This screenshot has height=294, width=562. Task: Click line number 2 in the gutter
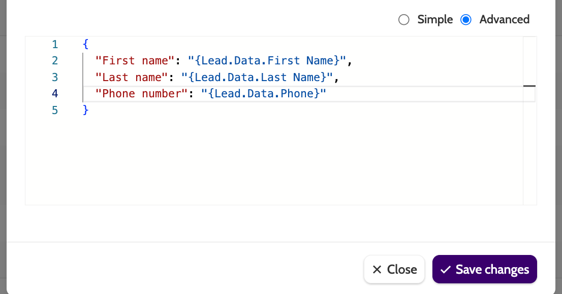click(x=55, y=61)
